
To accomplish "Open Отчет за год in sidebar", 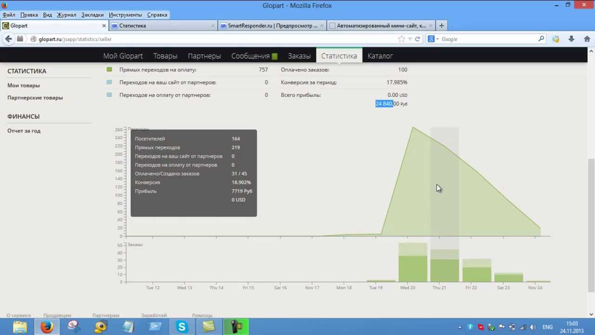I will [x=24, y=131].
